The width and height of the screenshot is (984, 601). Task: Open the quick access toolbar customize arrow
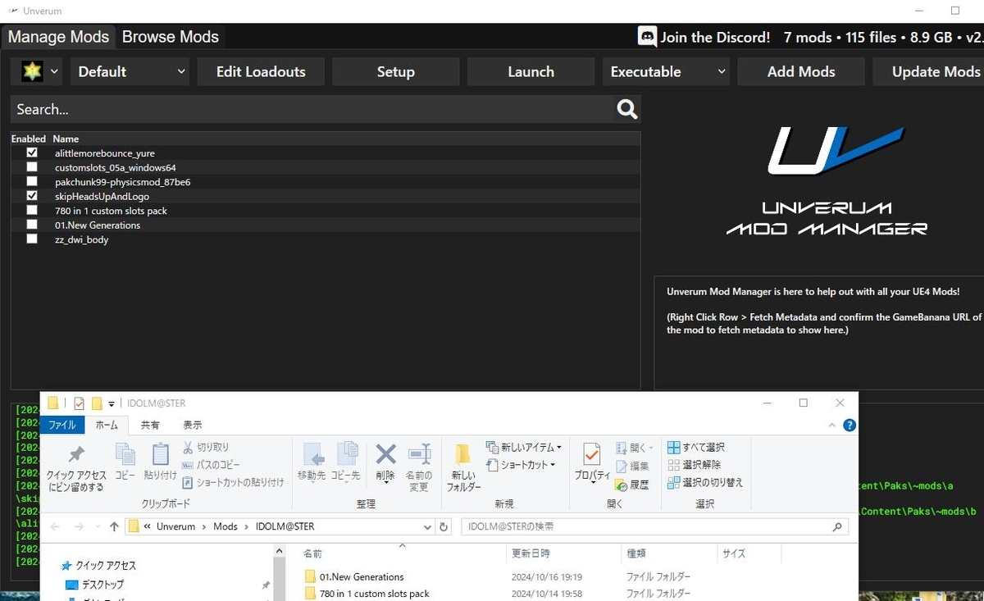pos(111,404)
